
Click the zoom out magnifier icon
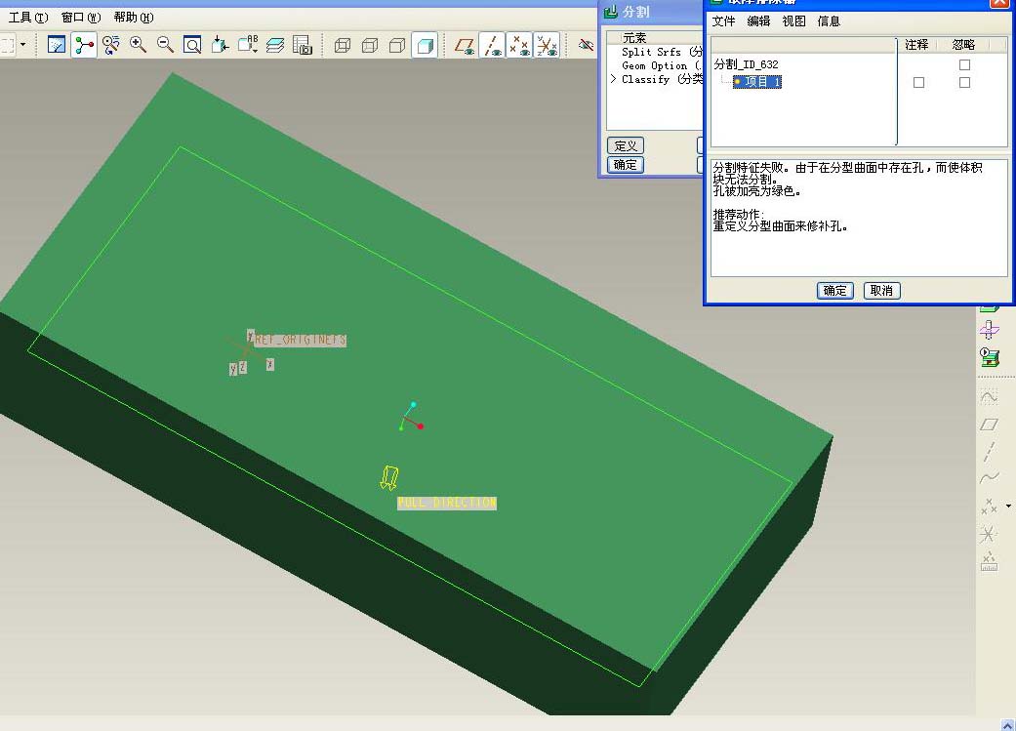tap(165, 45)
